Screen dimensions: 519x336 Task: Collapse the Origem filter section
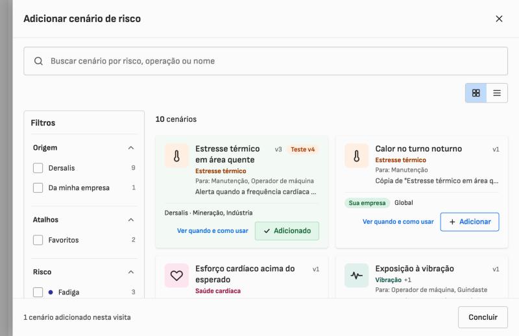131,148
